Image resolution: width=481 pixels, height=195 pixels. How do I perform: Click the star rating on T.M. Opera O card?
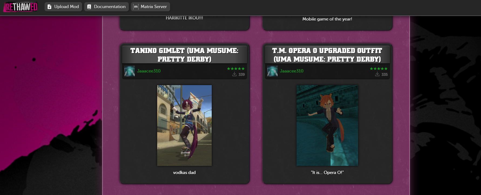tap(379, 69)
